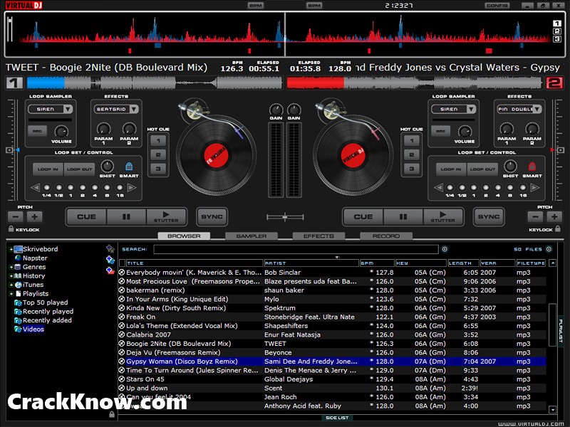Click the deck 1 Sync button
570x427 pixels.
pos(212,217)
